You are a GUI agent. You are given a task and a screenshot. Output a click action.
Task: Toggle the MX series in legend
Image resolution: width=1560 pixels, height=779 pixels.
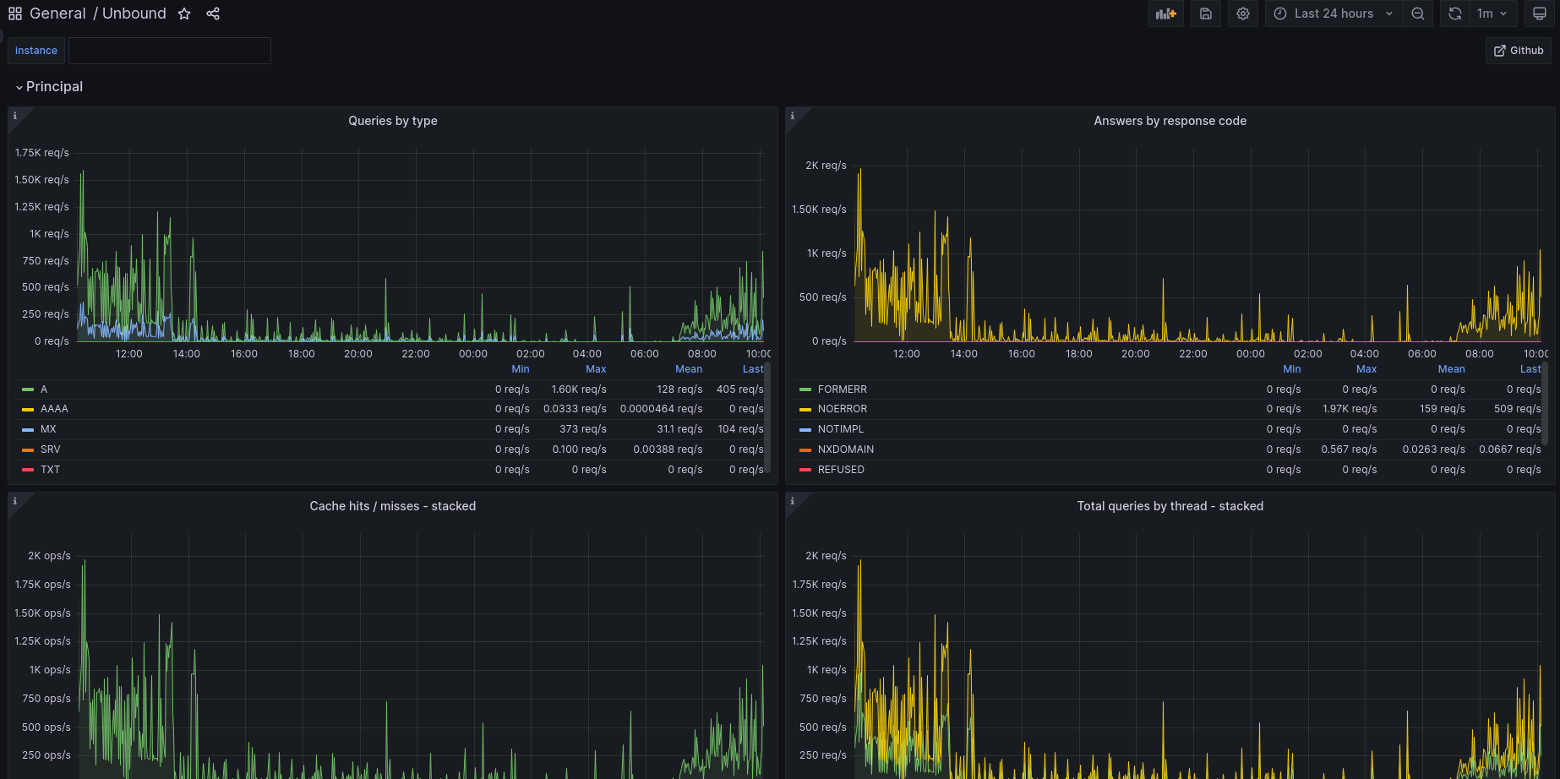tap(48, 429)
